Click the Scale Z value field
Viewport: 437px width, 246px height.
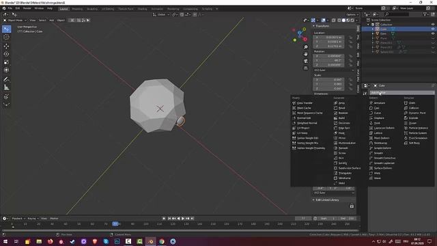tap(329, 88)
